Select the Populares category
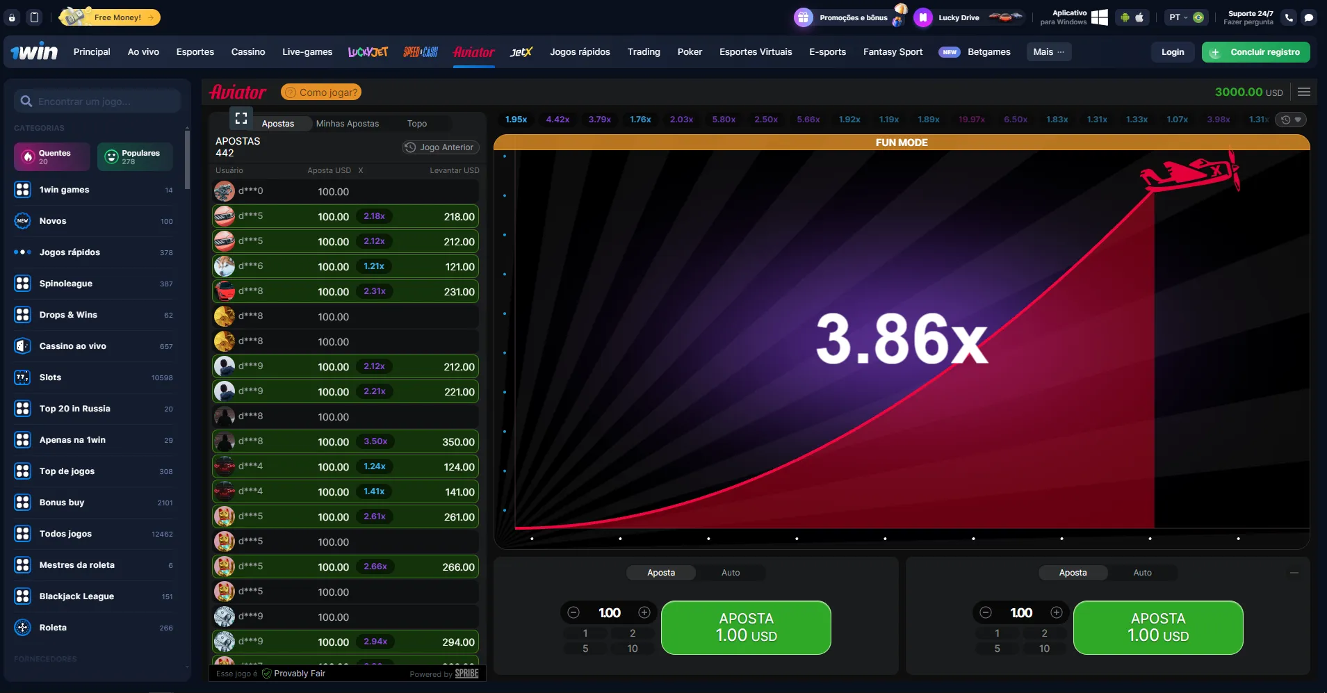 point(135,156)
